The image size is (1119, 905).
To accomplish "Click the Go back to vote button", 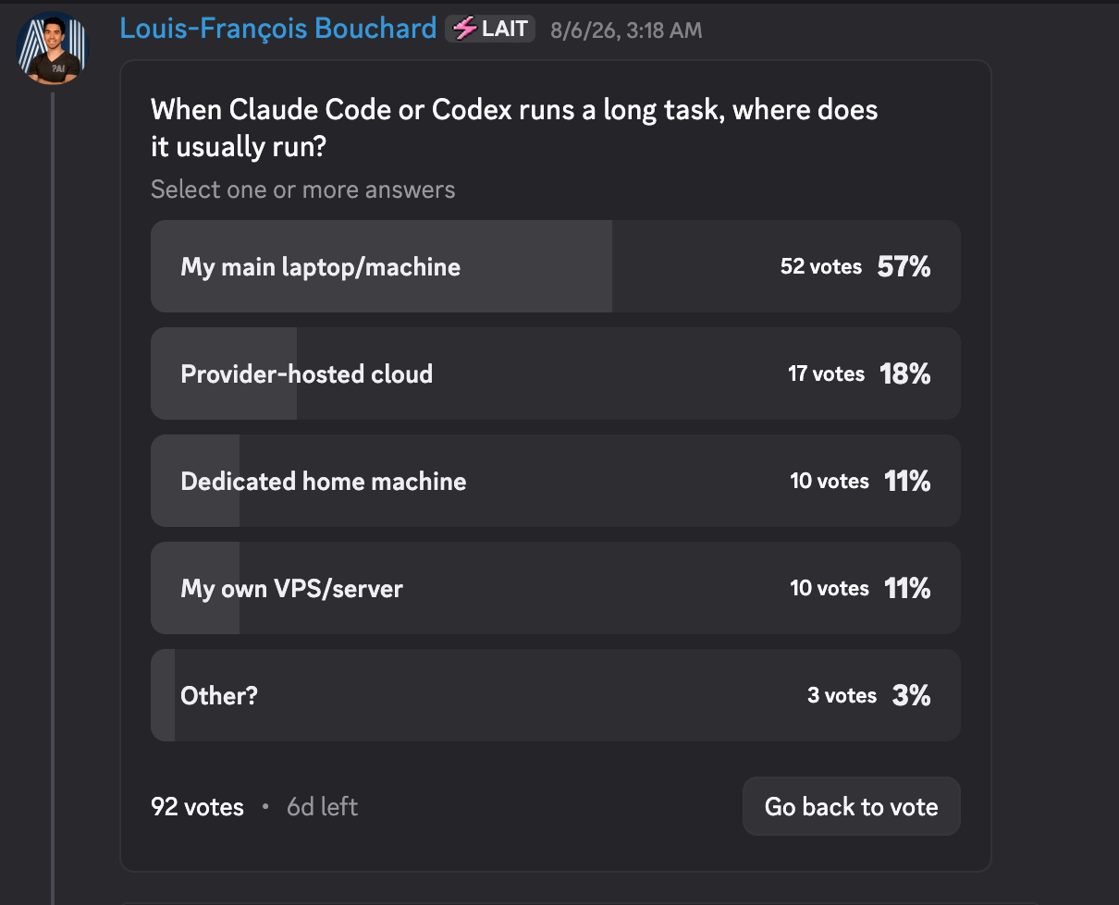I will (x=851, y=806).
